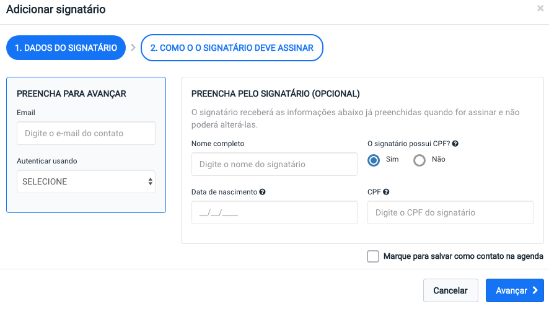This screenshot has height=309, width=549.
Task: Click the blue Avançar button
Action: tap(515, 290)
